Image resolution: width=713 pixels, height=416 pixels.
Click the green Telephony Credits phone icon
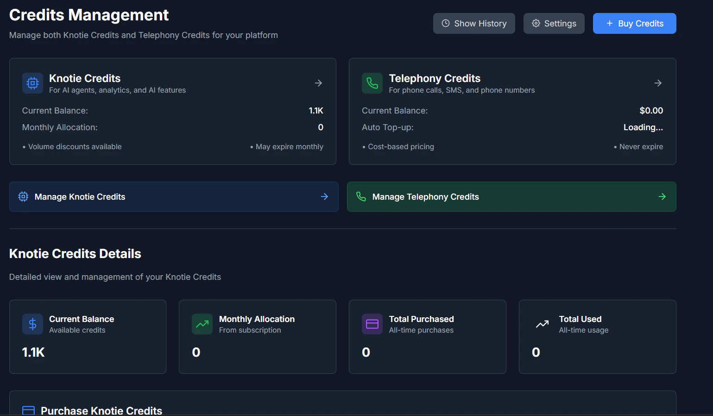pyautogui.click(x=372, y=83)
